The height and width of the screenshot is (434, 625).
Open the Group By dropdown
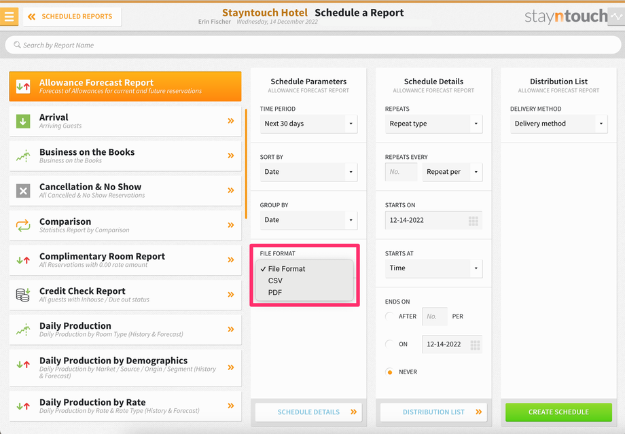coord(308,220)
